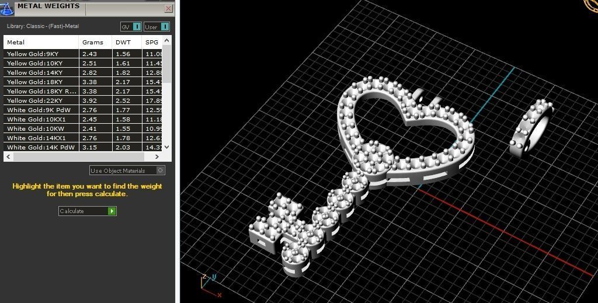
Task: Click the 1.56 DWT value
Action: pyautogui.click(x=123, y=54)
